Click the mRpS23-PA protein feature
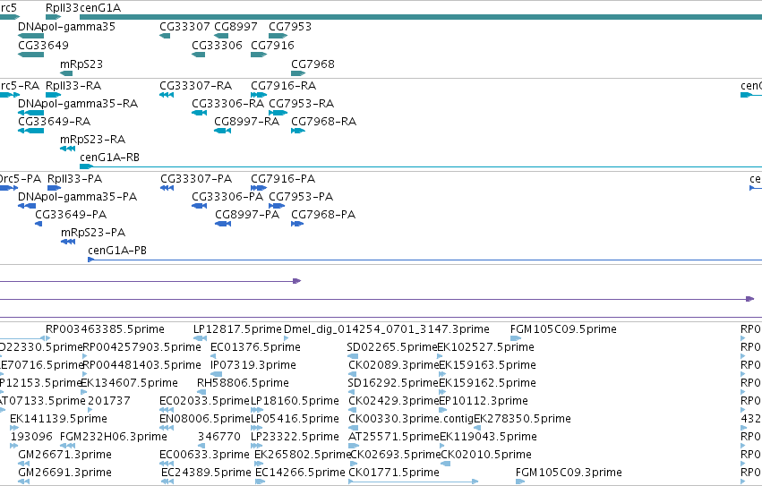The image size is (762, 486). tap(68, 242)
